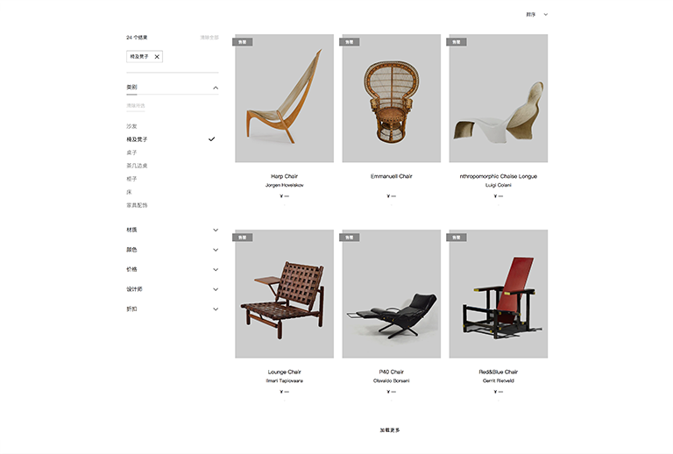This screenshot has height=454, width=673.
Task: Click 清除全部 to clear all filters
Action: click(x=209, y=38)
